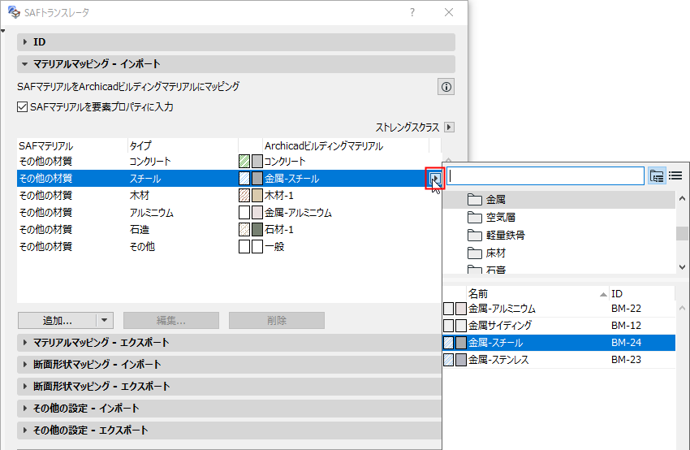Expand the ID section

click(x=236, y=41)
